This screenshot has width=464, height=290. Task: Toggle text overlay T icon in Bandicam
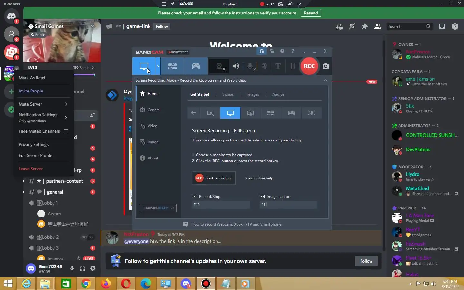coord(278,66)
